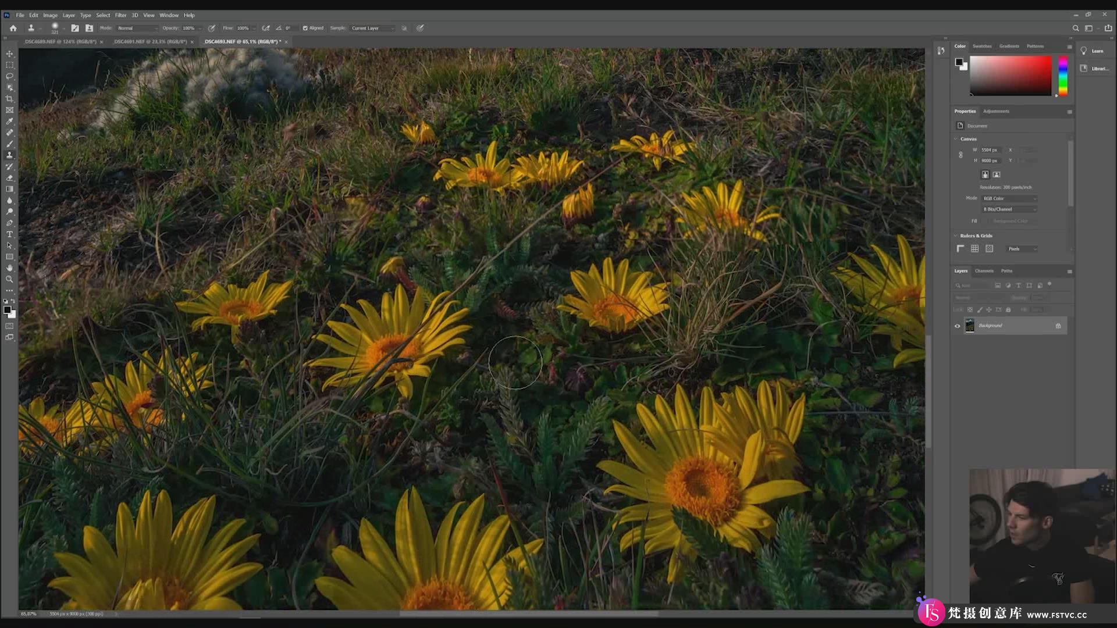Select the Dodge tool

(9, 212)
